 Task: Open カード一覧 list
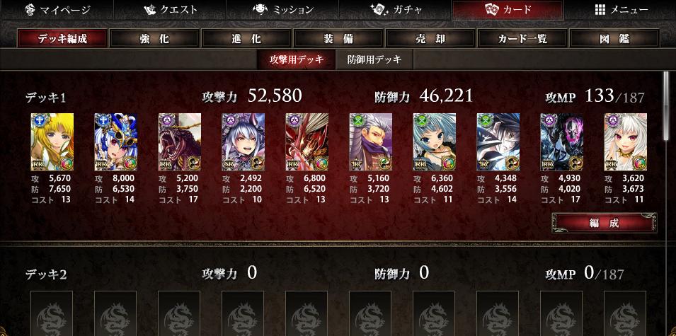coord(522,39)
